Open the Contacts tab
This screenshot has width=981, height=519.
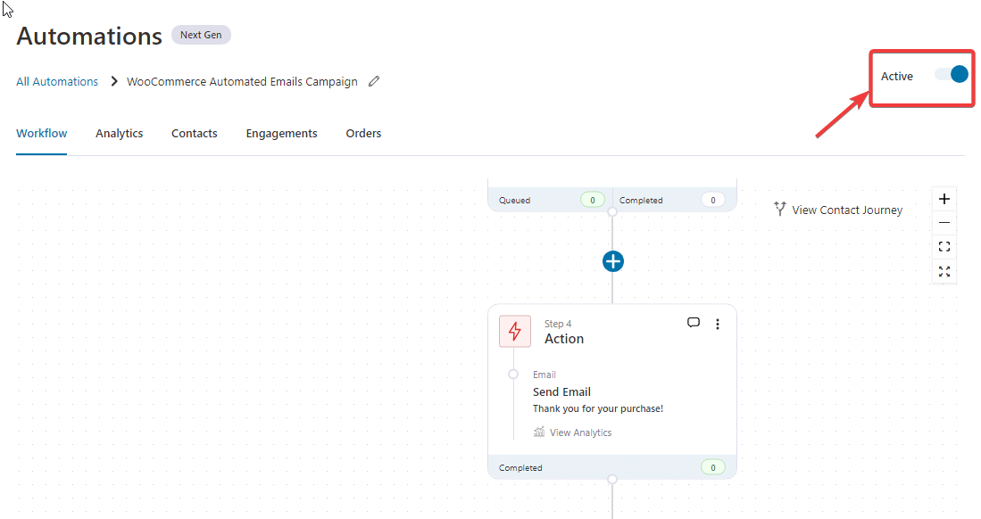(195, 133)
